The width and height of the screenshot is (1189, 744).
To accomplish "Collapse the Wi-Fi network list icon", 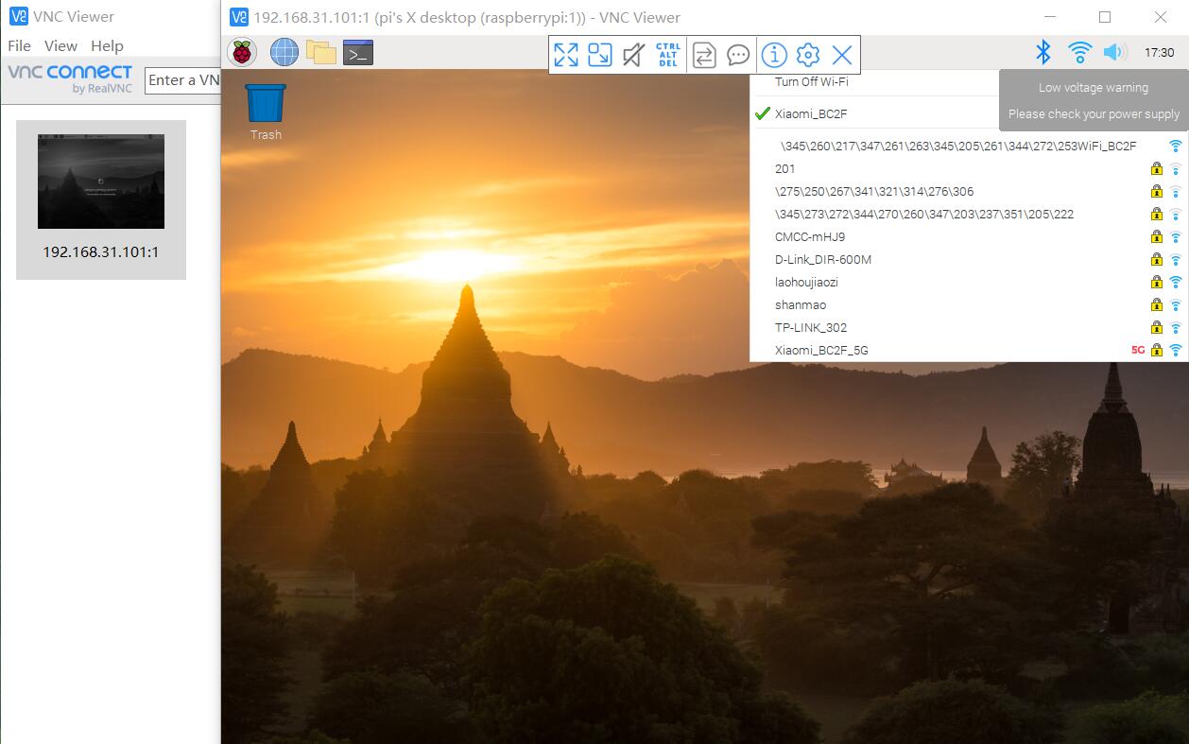I will coord(1079,53).
